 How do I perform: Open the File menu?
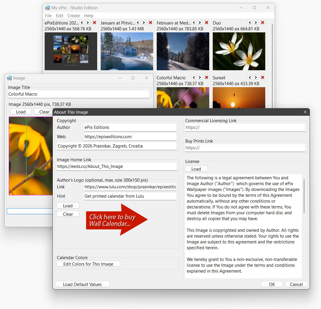tap(48, 15)
